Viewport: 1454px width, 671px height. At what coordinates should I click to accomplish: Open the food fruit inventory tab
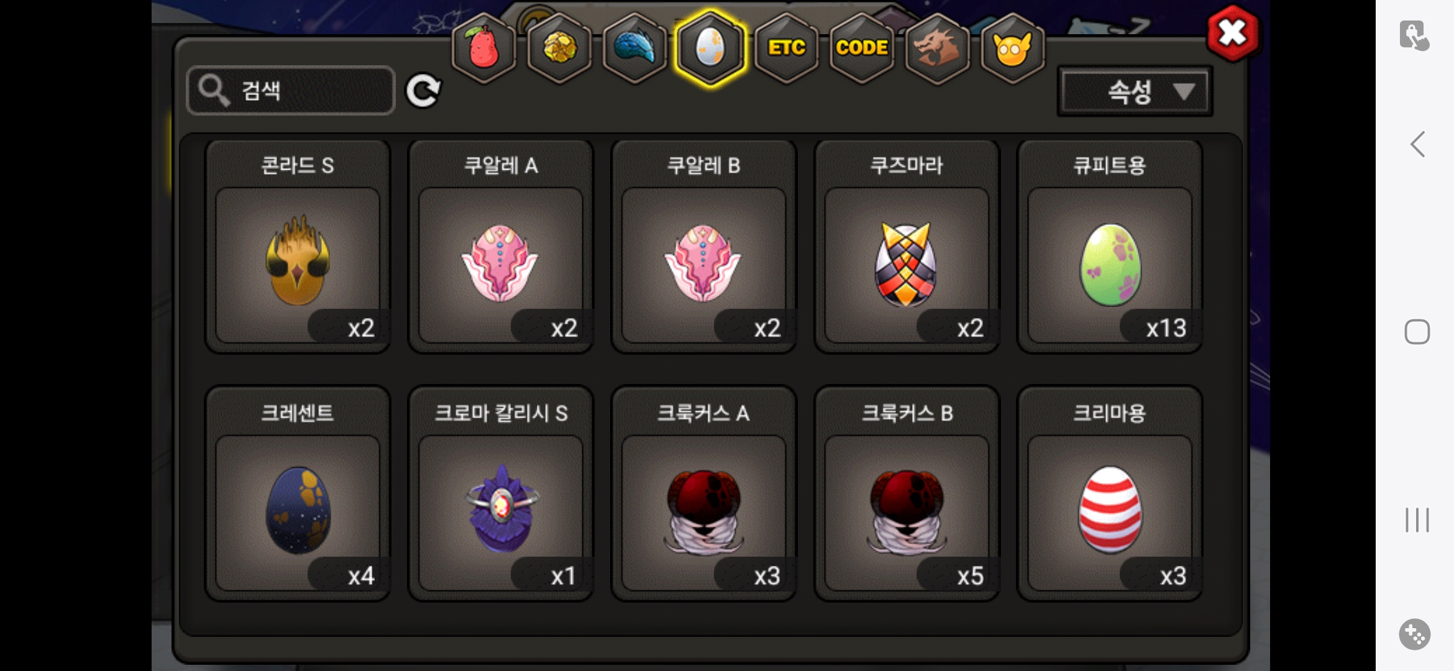[x=483, y=48]
